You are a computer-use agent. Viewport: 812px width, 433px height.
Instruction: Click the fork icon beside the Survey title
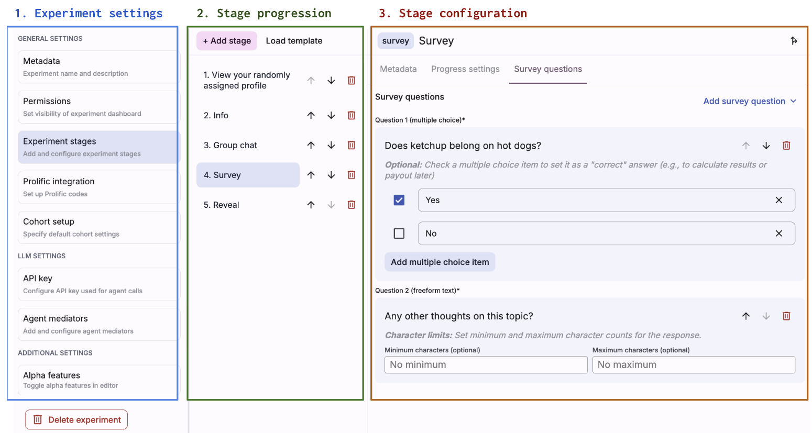click(x=794, y=41)
